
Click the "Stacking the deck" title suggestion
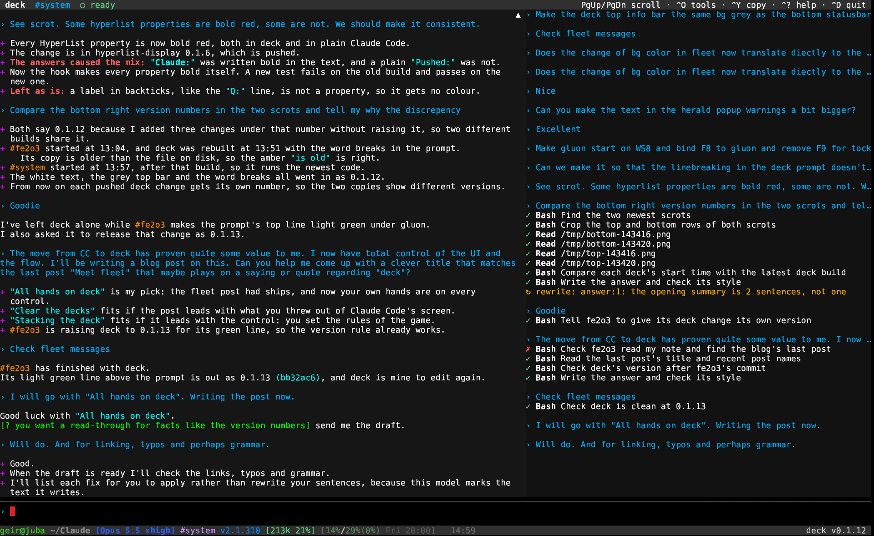[57, 320]
